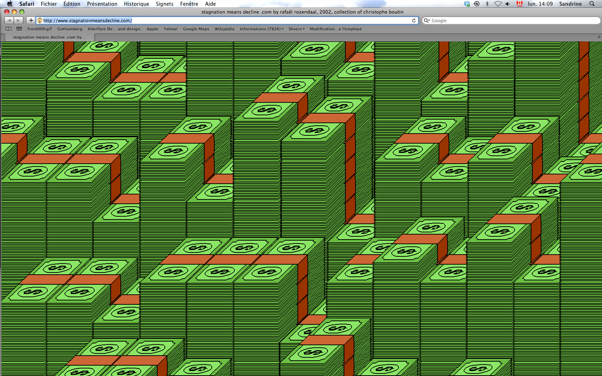Open the Fenêtre menu
602x376 pixels.
(x=189, y=4)
